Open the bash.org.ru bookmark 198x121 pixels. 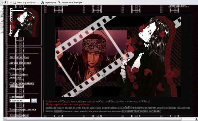tap(26, 2)
